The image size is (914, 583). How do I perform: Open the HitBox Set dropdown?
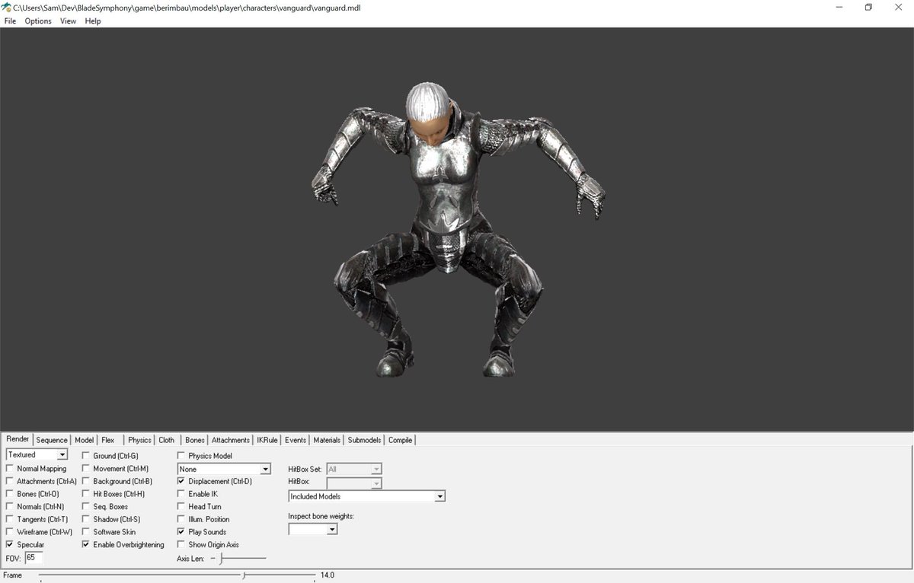click(354, 470)
